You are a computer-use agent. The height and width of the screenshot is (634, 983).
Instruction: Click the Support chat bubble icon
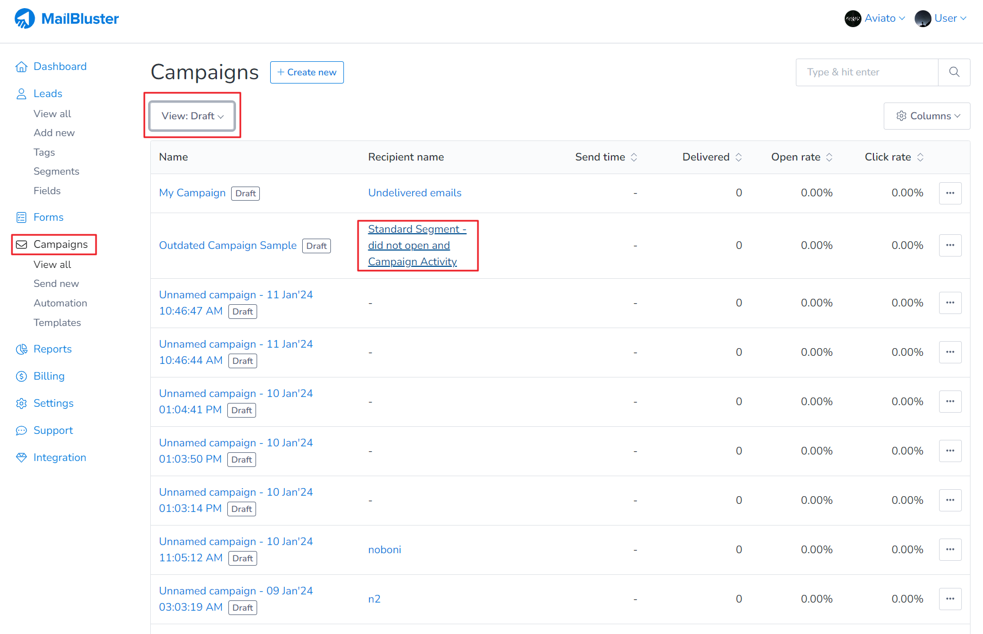(x=21, y=431)
